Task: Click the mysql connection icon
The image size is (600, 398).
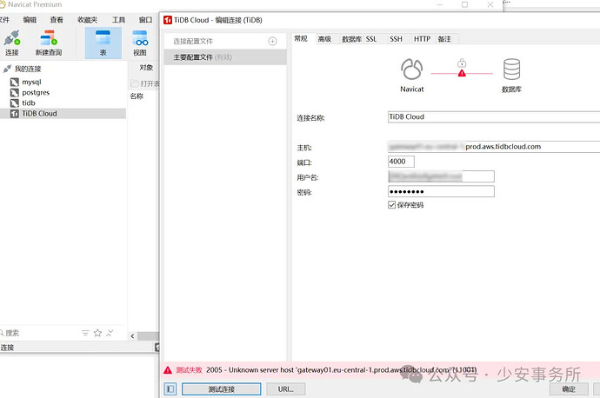Action: 15,82
